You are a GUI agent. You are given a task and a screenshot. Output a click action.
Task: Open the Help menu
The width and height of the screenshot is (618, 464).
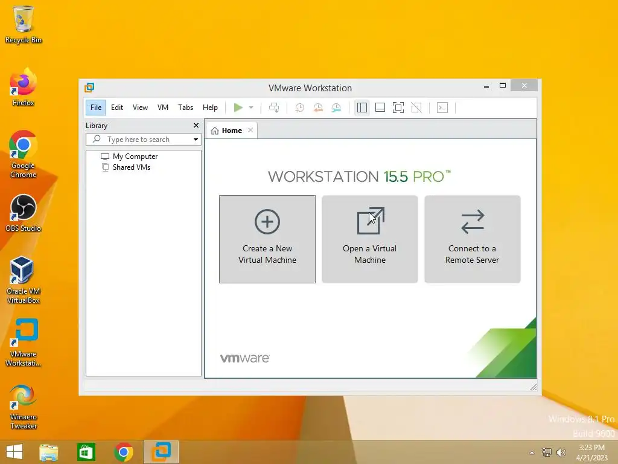(210, 108)
